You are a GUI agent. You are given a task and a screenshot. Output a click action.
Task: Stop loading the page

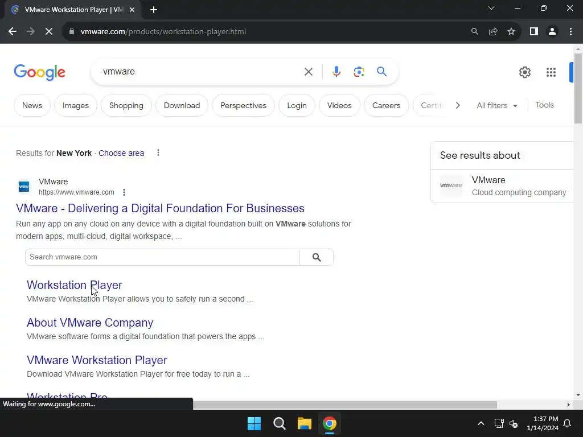[49, 32]
